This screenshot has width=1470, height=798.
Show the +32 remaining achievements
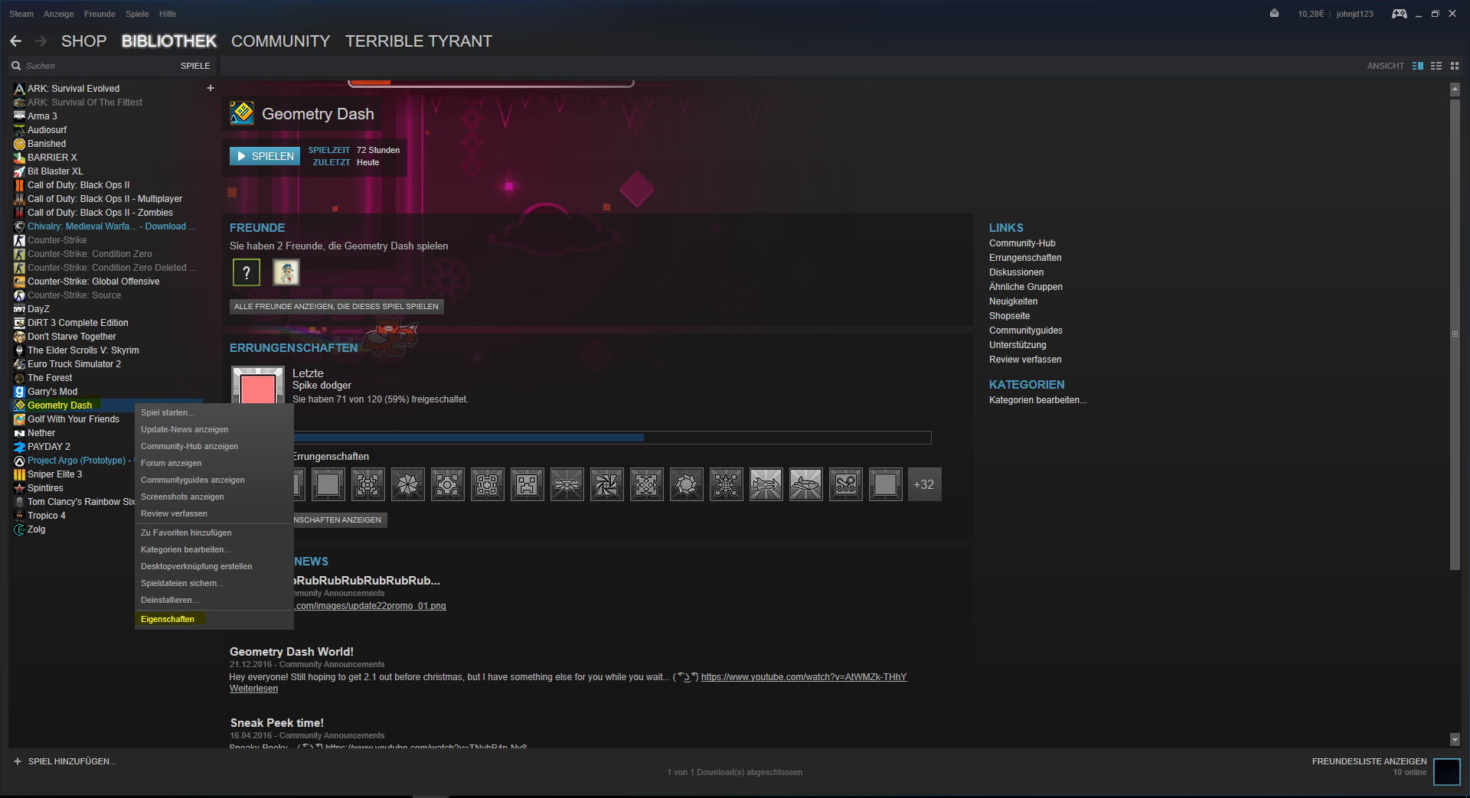point(924,484)
